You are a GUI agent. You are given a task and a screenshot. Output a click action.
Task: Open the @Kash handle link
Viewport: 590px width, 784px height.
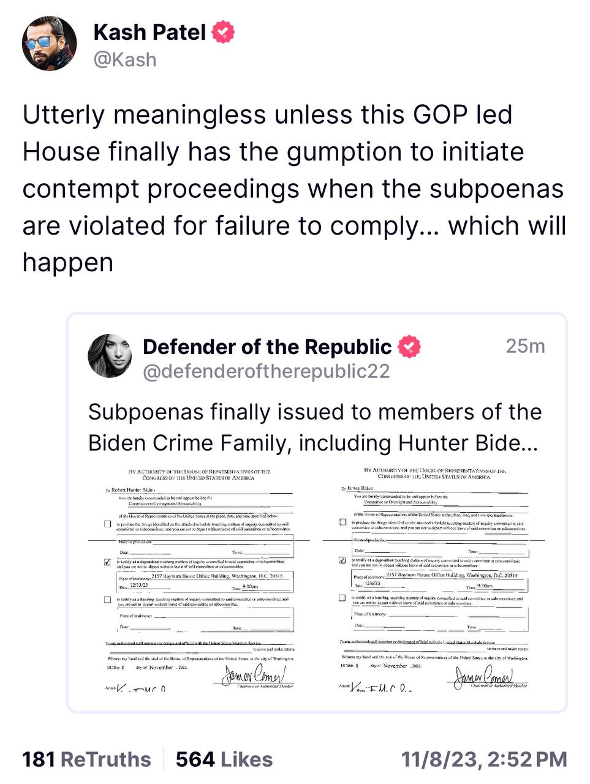(x=125, y=60)
